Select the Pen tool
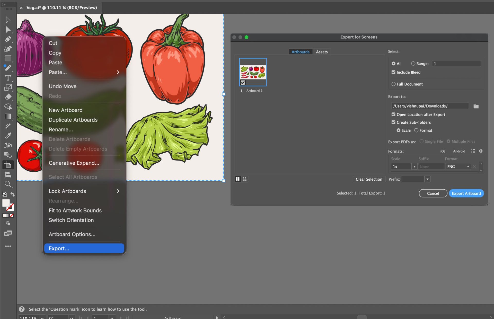The width and height of the screenshot is (494, 319). click(x=8, y=39)
